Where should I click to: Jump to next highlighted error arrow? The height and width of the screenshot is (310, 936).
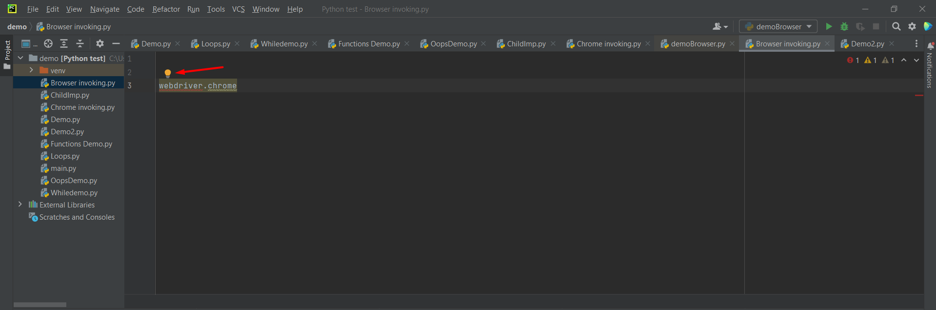[916, 60]
